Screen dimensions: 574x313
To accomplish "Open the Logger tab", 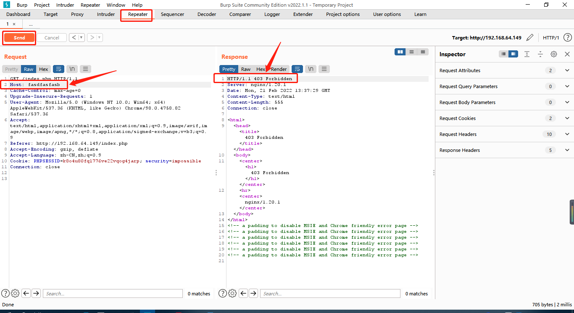I will click(x=272, y=14).
